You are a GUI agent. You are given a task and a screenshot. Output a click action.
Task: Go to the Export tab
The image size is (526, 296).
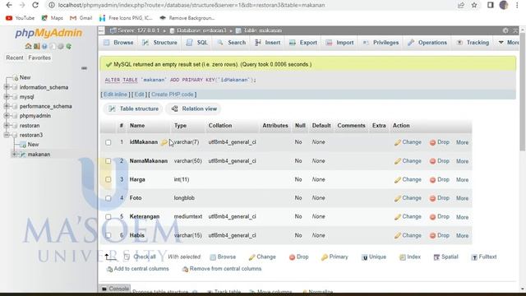303,43
